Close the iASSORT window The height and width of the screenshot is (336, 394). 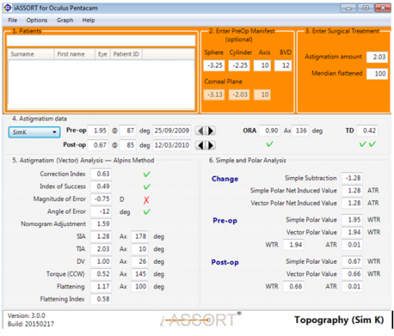click(x=383, y=8)
